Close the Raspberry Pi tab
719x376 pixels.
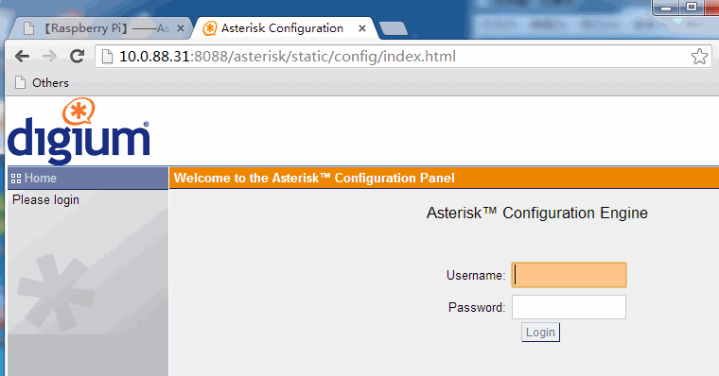coord(181,28)
